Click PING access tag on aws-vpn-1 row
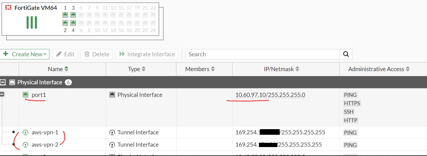 point(350,133)
